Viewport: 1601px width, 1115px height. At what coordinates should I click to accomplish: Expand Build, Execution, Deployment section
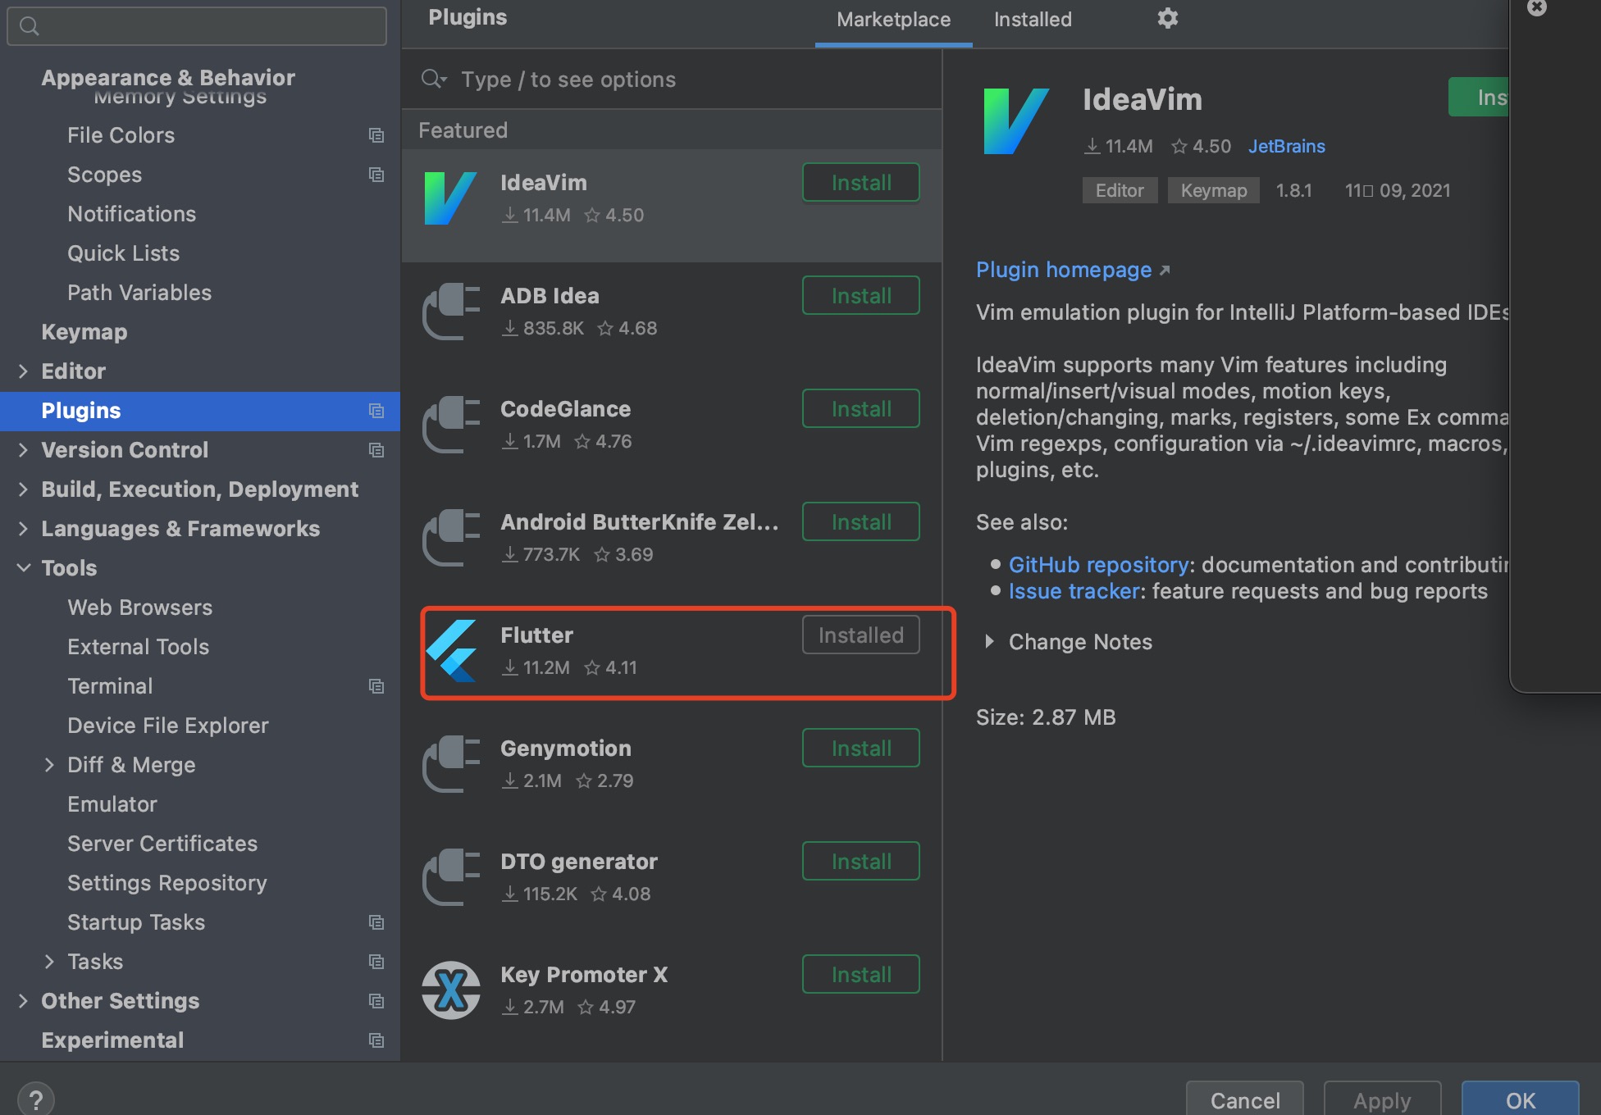coord(23,489)
